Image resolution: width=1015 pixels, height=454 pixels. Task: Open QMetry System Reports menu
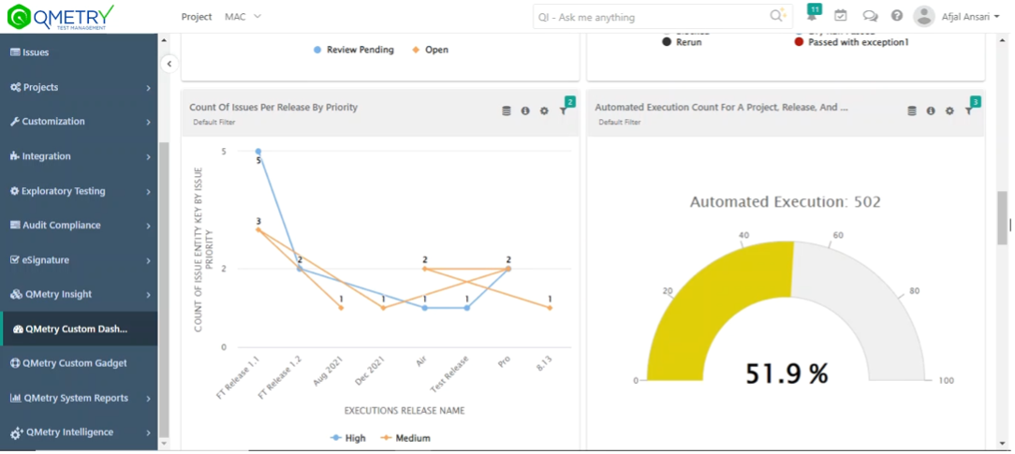pyautogui.click(x=79, y=399)
